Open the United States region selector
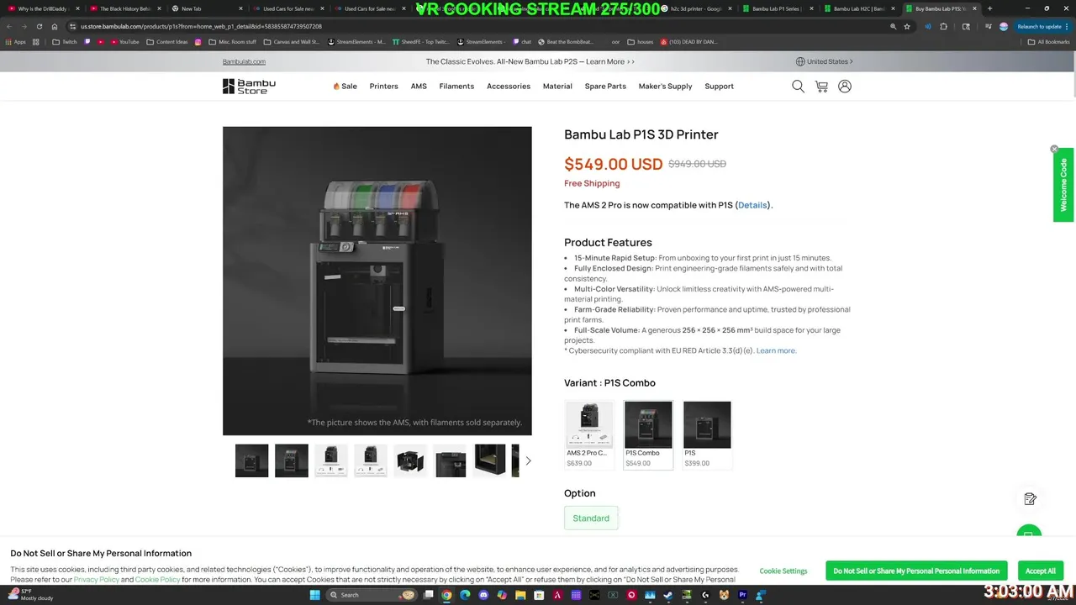 coord(825,61)
